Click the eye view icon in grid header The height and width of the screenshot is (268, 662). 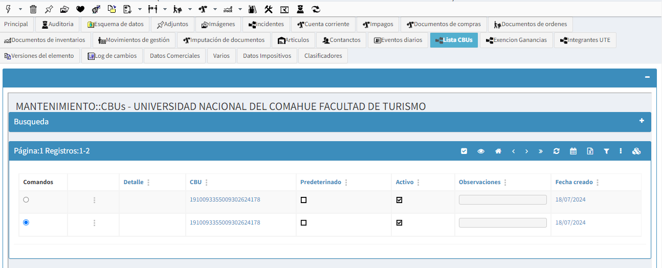pos(481,151)
